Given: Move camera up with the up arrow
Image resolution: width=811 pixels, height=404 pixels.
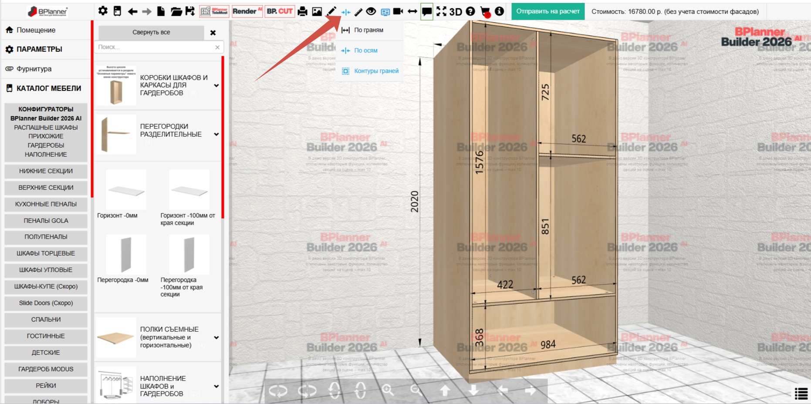Looking at the screenshot, I should pos(445,391).
